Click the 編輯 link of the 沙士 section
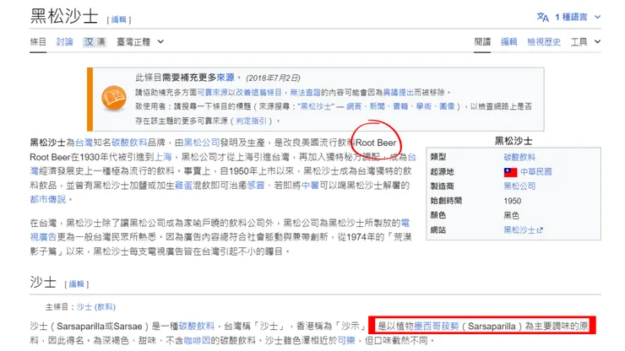Image resolution: width=625 pixels, height=351 pixels. pyautogui.click(x=77, y=284)
